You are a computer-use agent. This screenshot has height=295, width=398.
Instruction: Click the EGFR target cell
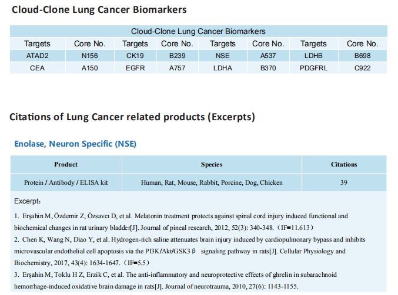click(135, 68)
